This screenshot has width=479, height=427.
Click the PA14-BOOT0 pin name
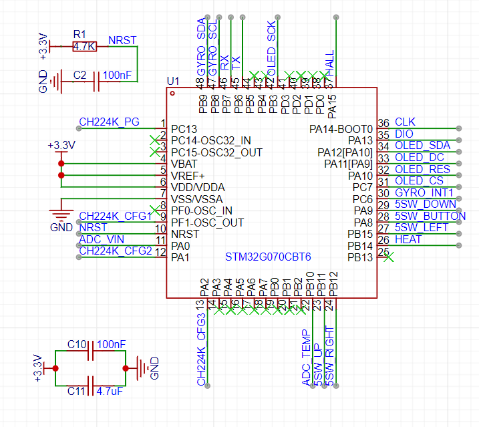pyautogui.click(x=341, y=129)
